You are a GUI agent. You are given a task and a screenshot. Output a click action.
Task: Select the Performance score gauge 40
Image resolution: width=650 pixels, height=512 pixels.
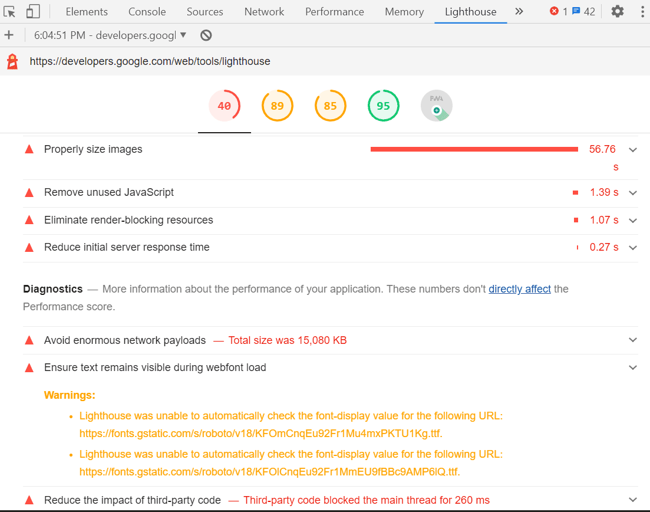click(224, 106)
